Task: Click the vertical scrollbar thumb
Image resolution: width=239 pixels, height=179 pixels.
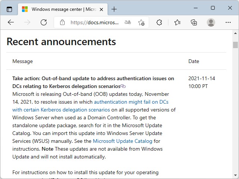Action: click(x=235, y=45)
